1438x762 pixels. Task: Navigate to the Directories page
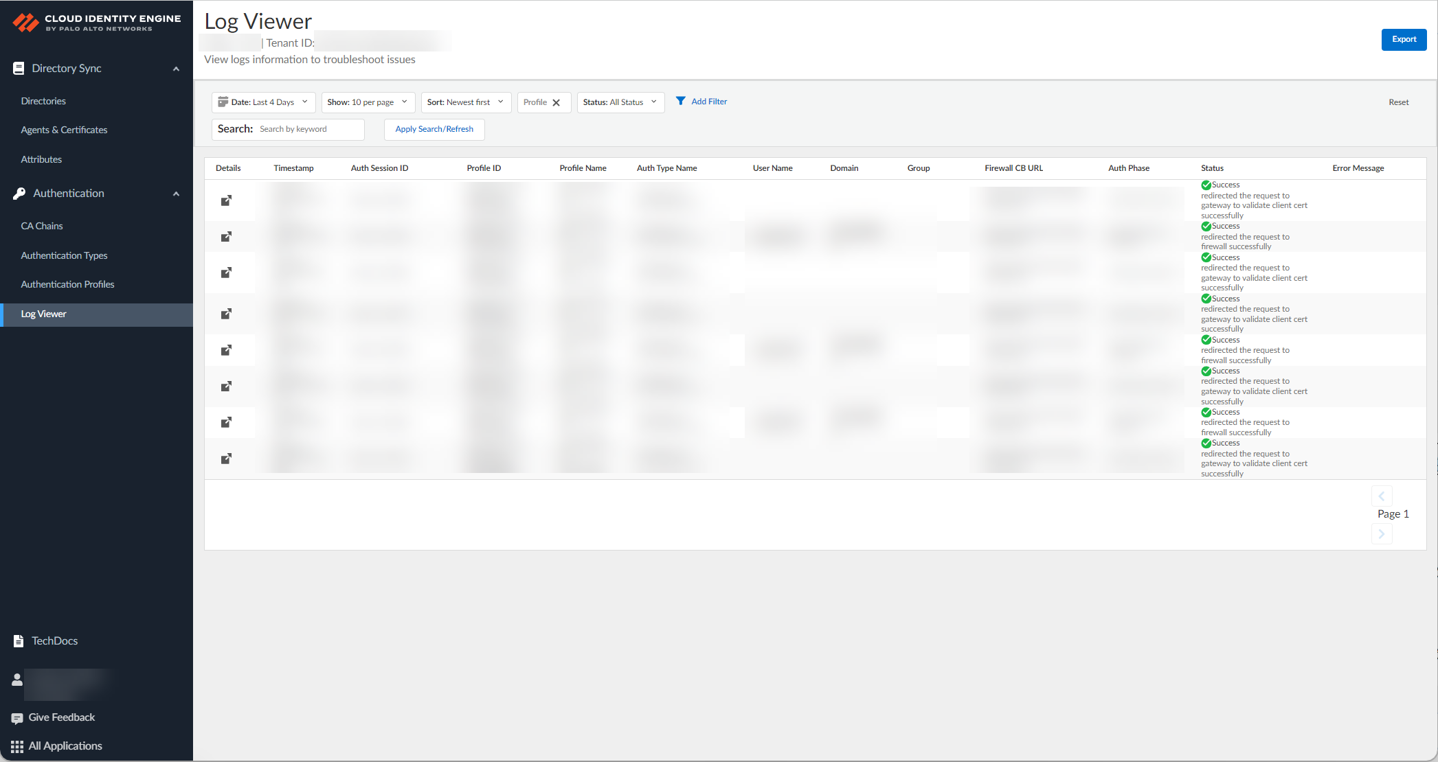[x=43, y=100]
